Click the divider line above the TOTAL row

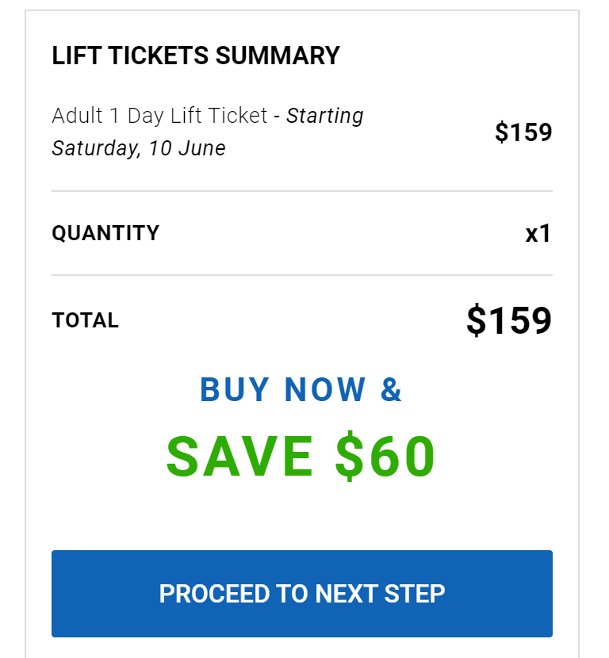(x=302, y=275)
